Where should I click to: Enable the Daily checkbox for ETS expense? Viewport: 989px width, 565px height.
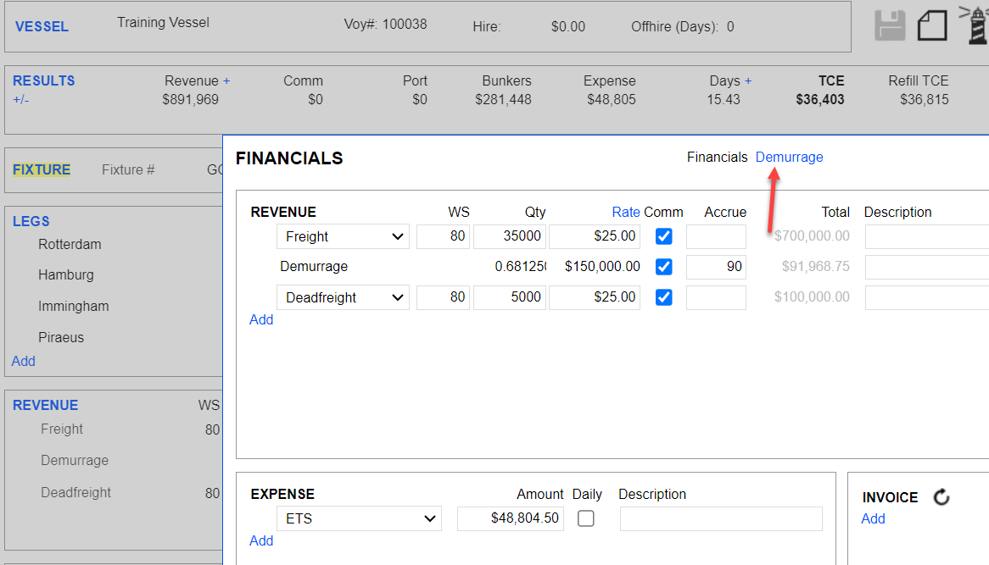point(586,518)
